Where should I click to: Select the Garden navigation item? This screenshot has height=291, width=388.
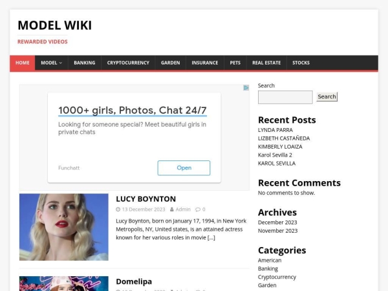coord(170,63)
